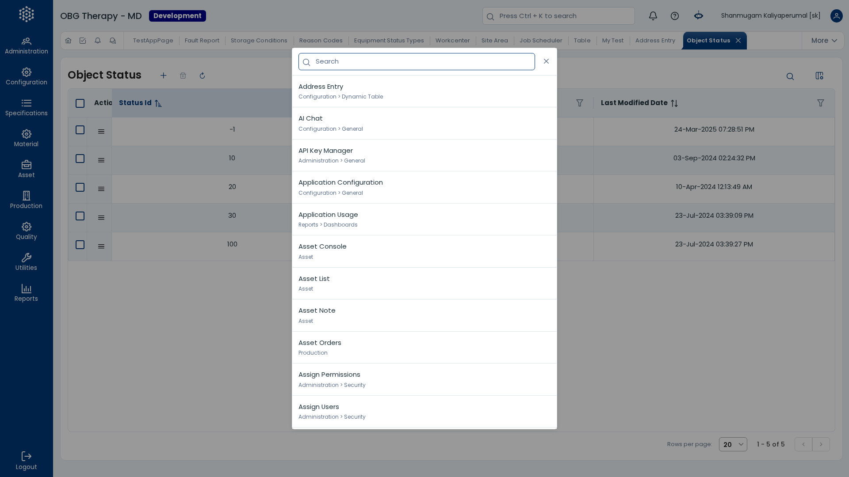This screenshot has width=849, height=477.
Task: Switch to the TestAppPage tab
Action: 153,41
